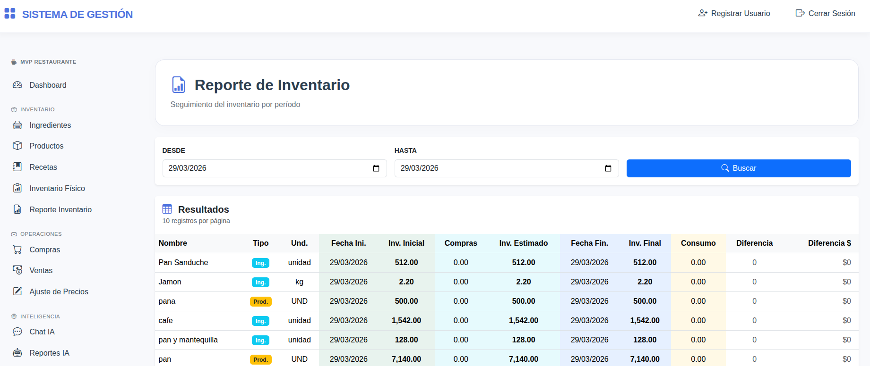
Task: Click the Pan Sanduche row name
Action: 183,262
